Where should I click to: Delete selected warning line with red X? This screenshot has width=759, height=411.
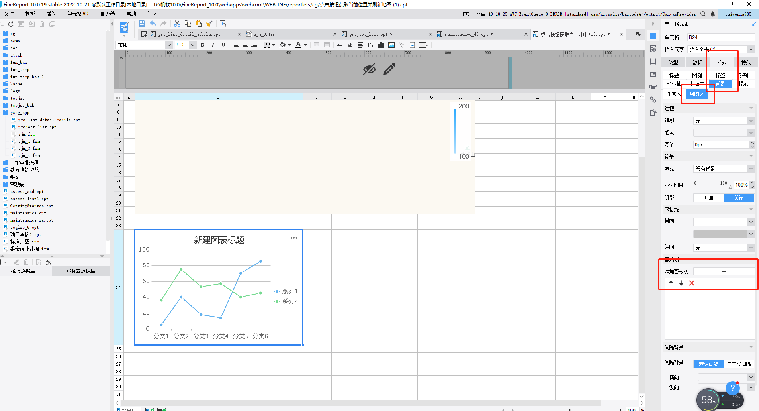point(692,283)
